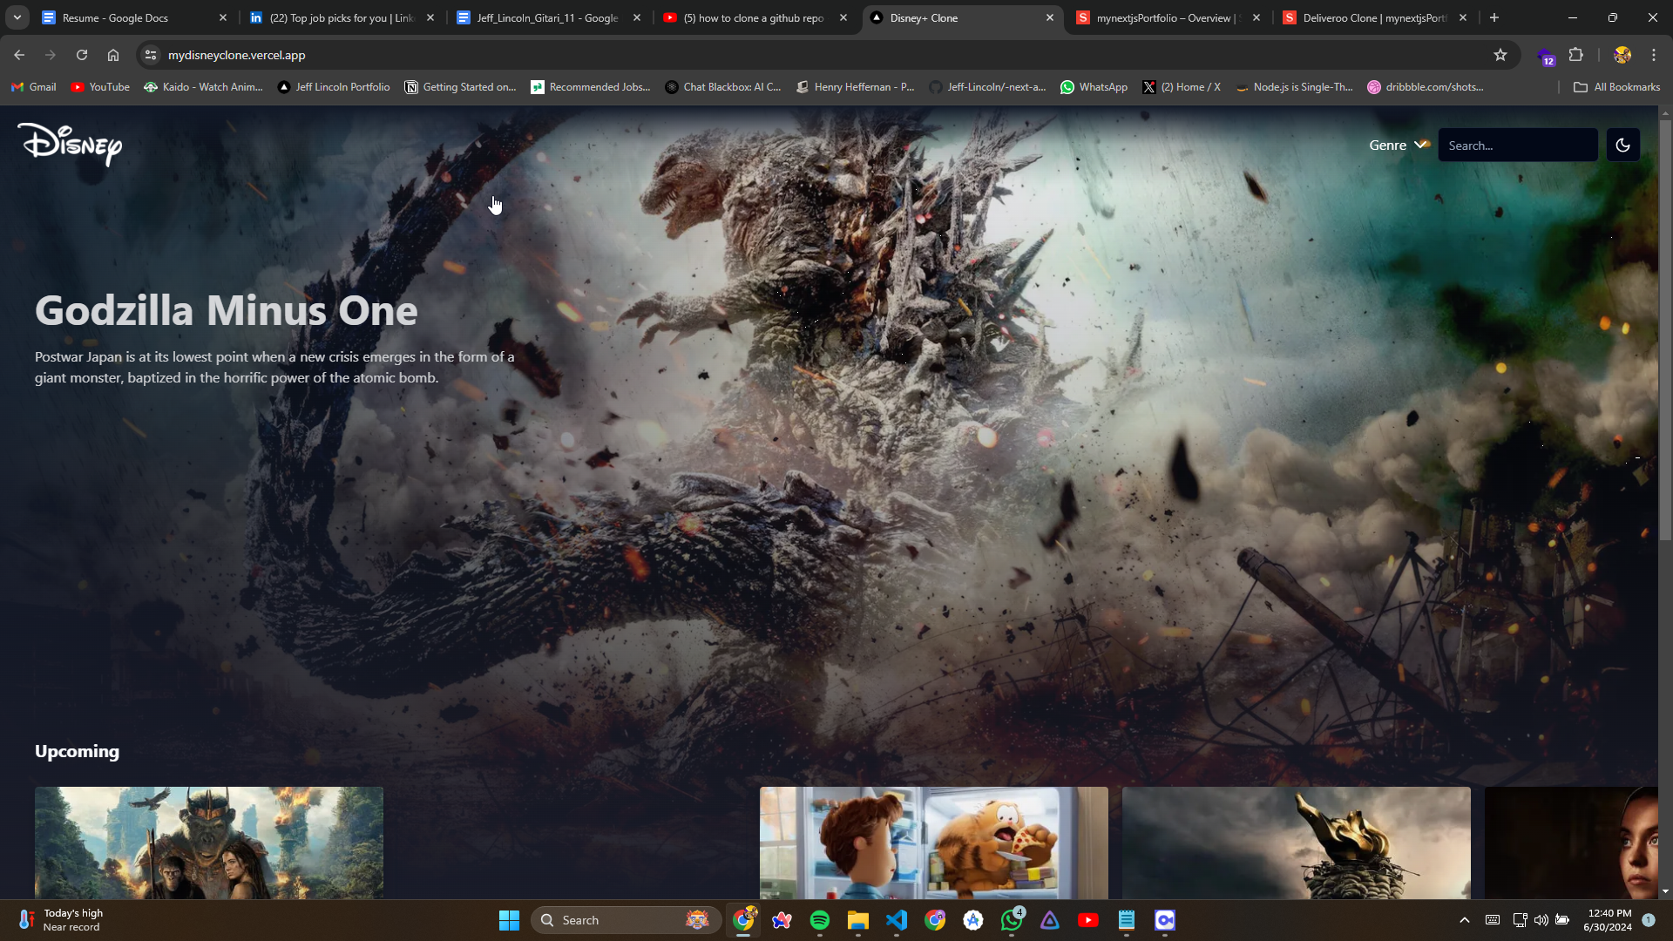Open All Bookmarks folder
The width and height of the screenshot is (1673, 941).
(1616, 87)
